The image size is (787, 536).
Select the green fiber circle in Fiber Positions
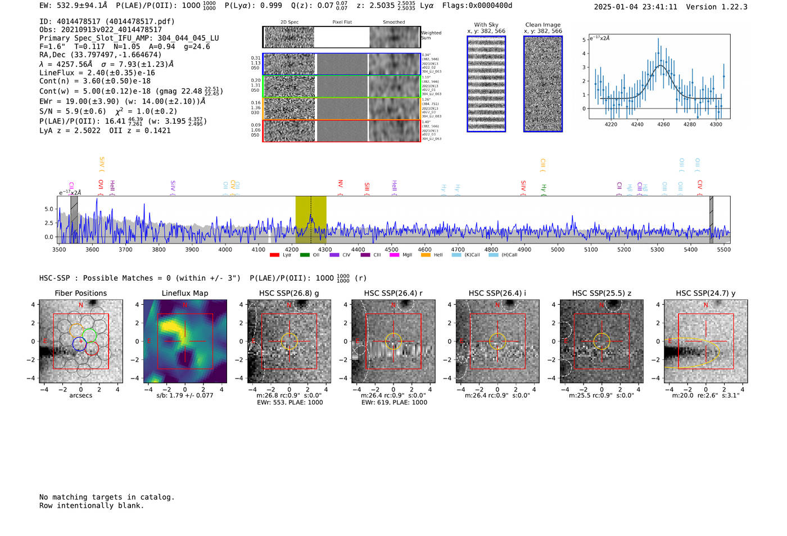(x=89, y=336)
